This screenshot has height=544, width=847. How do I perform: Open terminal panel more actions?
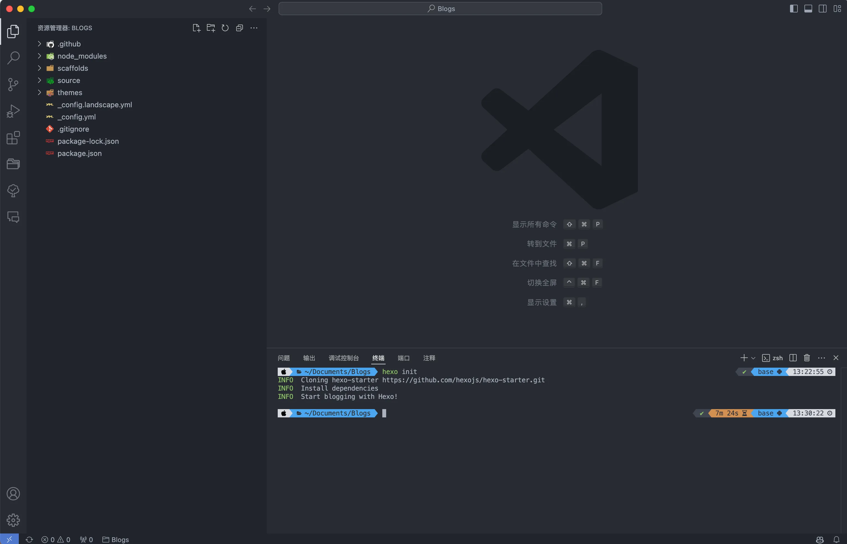[822, 358]
